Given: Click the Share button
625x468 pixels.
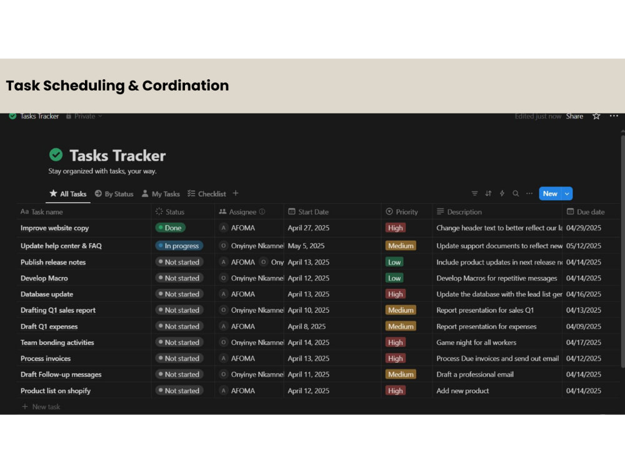Looking at the screenshot, I should (x=574, y=116).
